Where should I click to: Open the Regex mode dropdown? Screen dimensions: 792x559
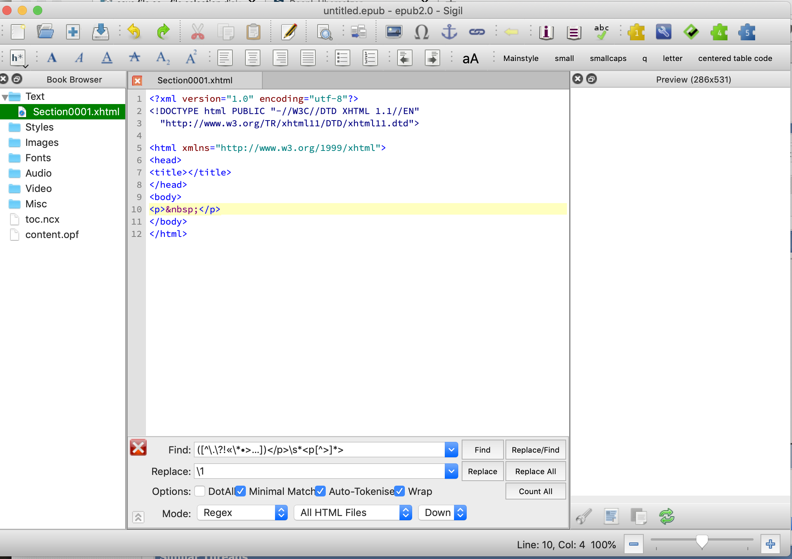pos(242,513)
